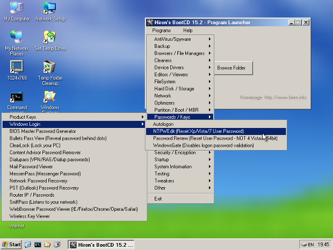
Task: Launch NTPWEdit password reset tool
Action: (216, 131)
